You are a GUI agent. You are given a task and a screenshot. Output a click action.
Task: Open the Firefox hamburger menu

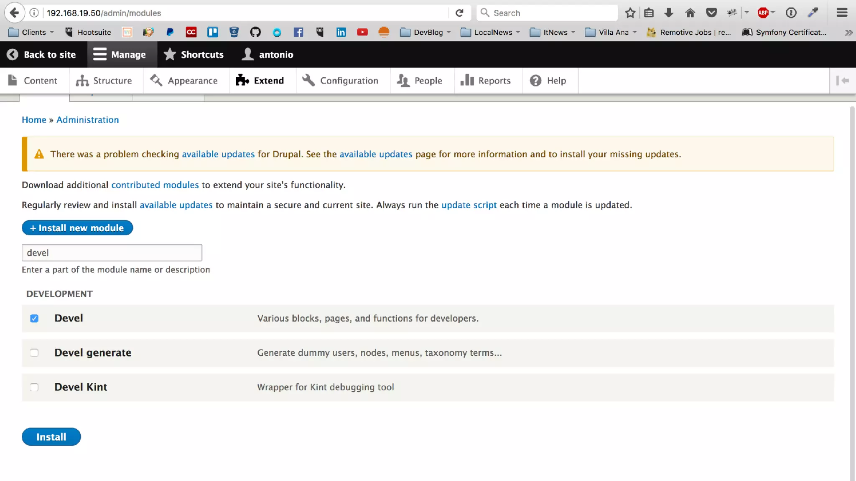point(842,13)
